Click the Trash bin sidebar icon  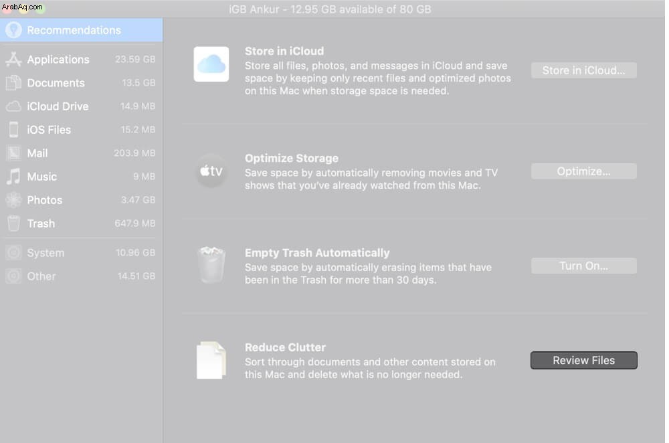[x=13, y=224]
